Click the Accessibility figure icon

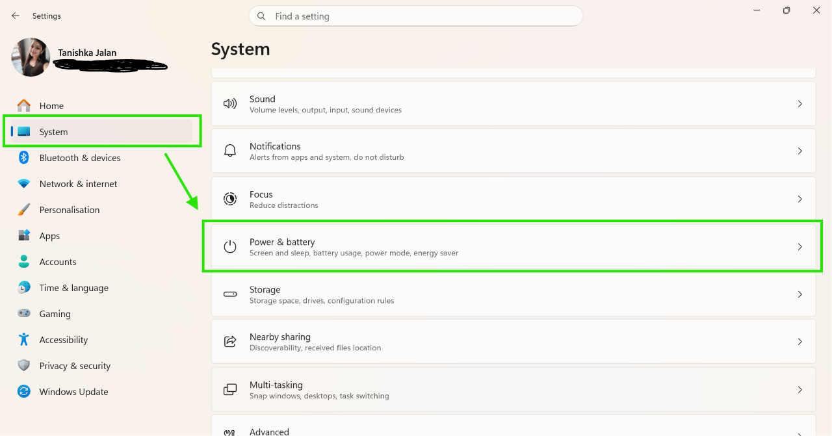24,339
